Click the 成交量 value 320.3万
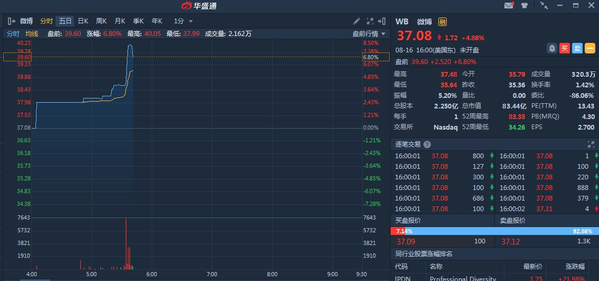Image resolution: width=599 pixels, height=281 pixels. tap(584, 74)
